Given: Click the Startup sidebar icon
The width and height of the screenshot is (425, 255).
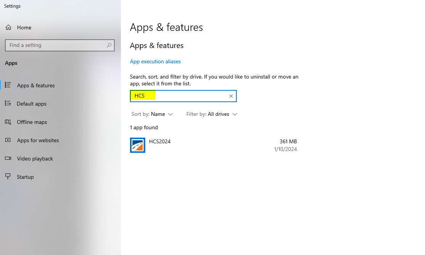Looking at the screenshot, I should 8,177.
